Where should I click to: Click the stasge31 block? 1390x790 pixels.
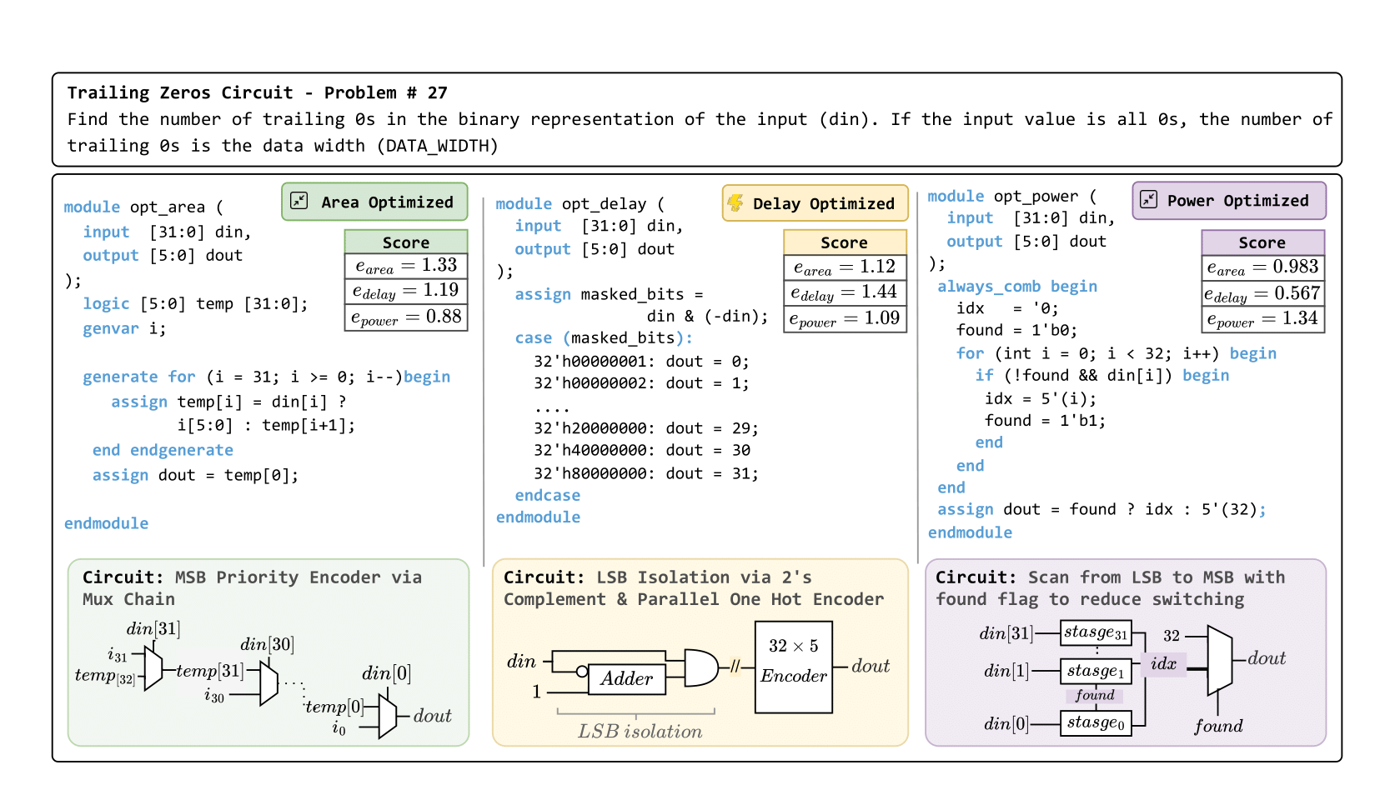[1096, 632]
